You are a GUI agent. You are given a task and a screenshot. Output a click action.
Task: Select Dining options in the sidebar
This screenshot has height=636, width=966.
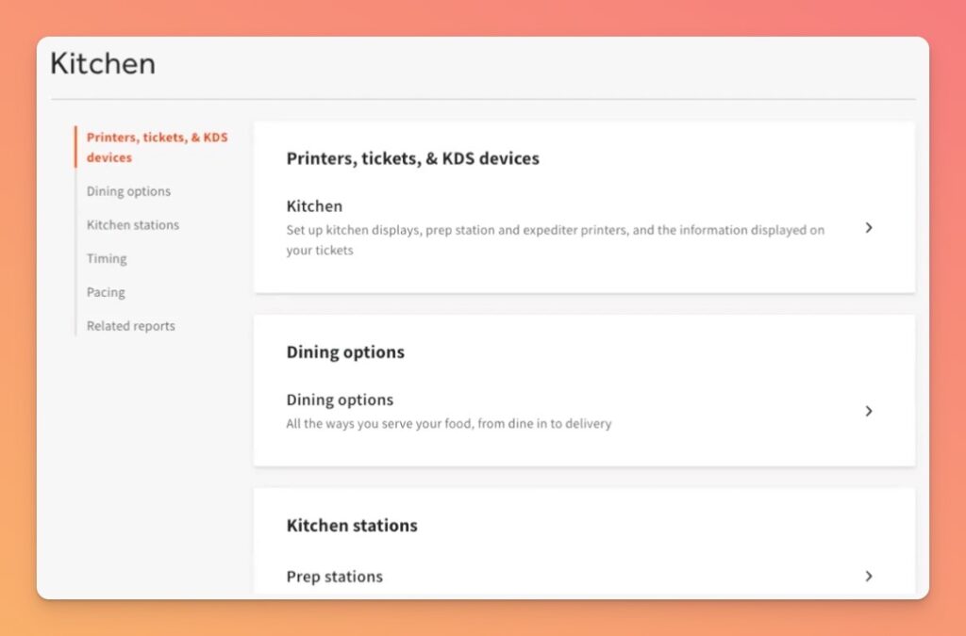point(128,191)
